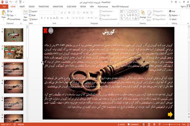This screenshot has height=126, width=190.
Task: Select slide 2 thumbnail
Action: 14,52
